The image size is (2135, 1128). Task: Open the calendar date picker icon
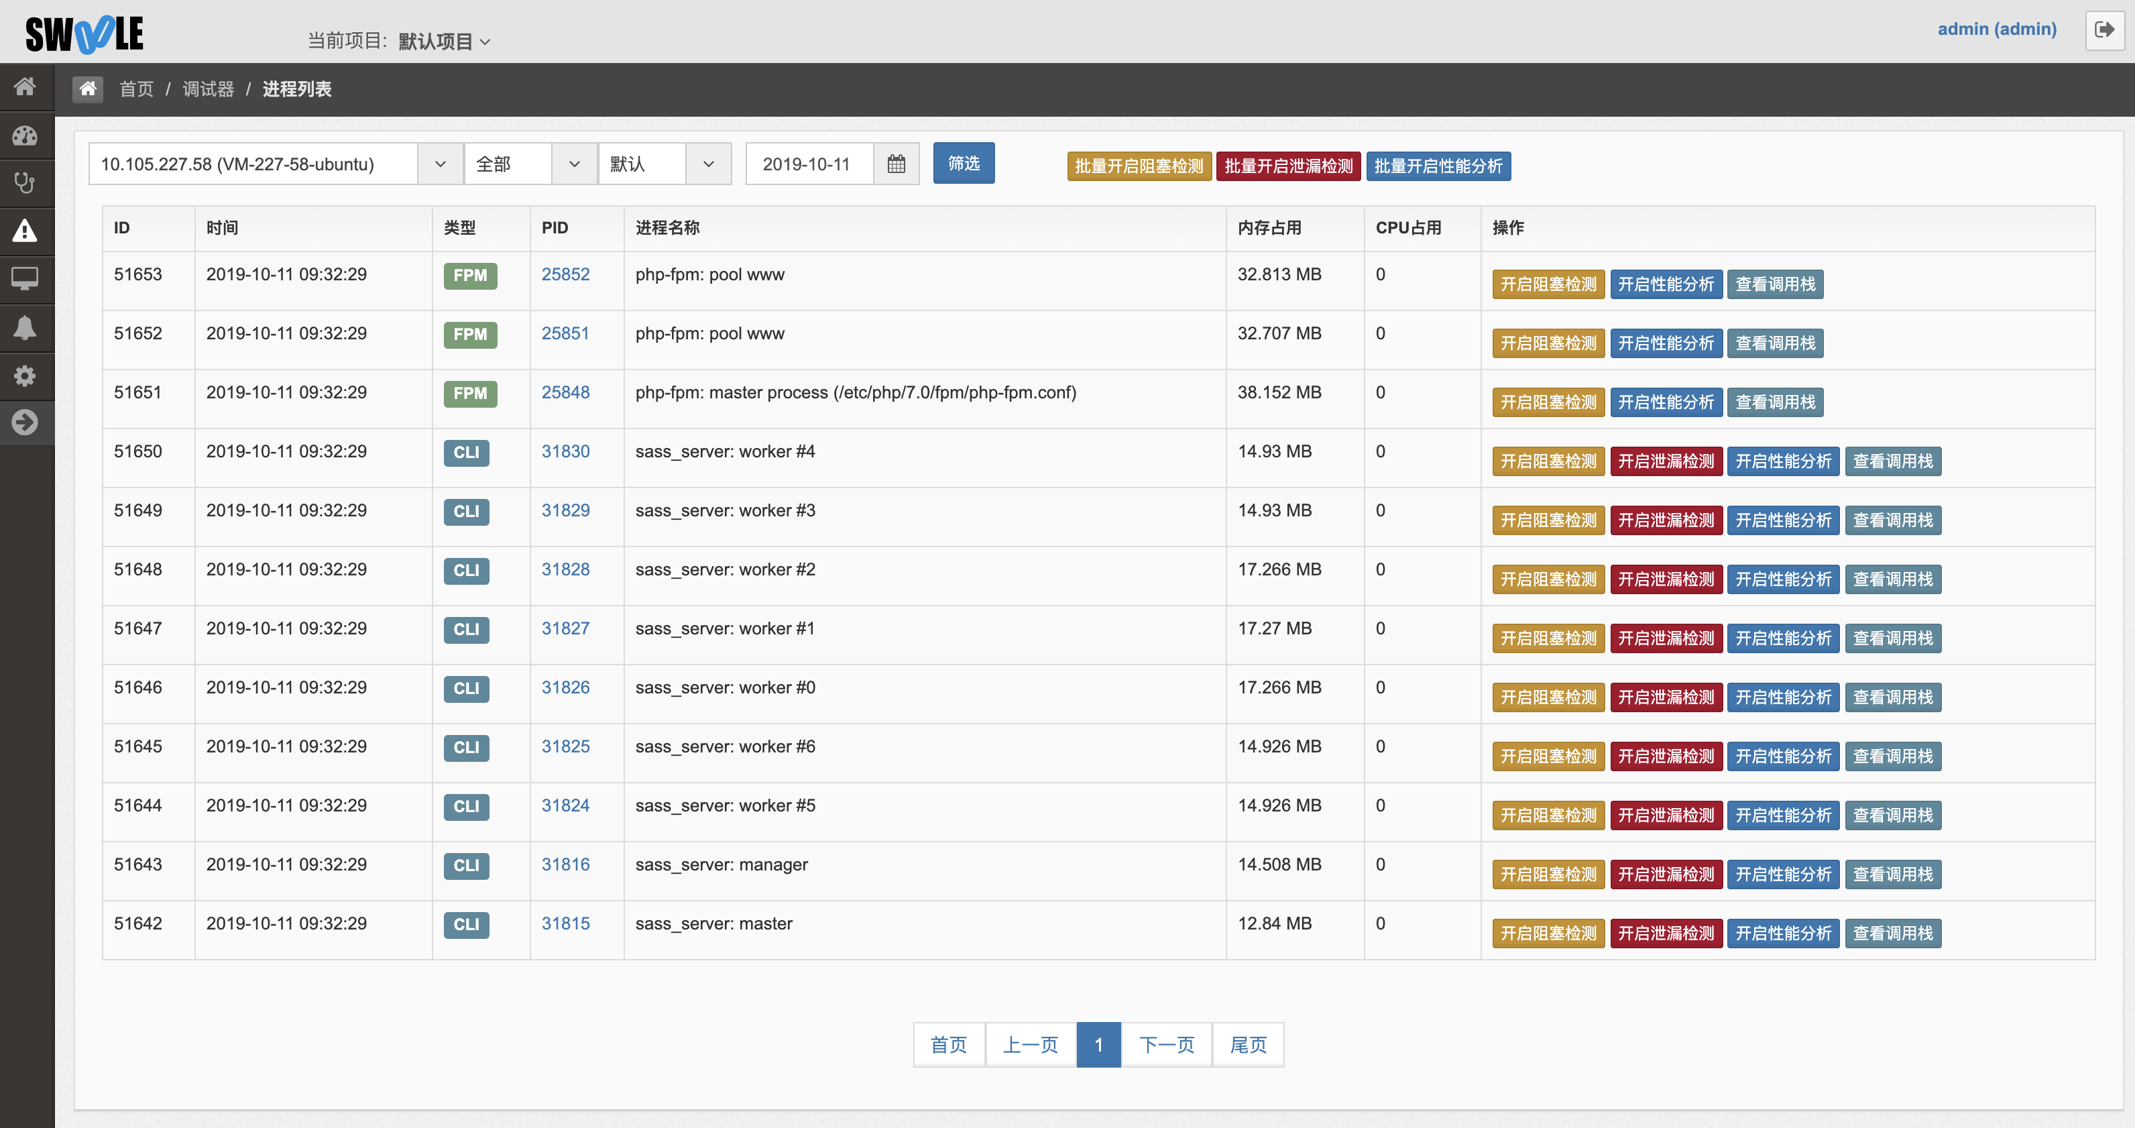pos(896,164)
